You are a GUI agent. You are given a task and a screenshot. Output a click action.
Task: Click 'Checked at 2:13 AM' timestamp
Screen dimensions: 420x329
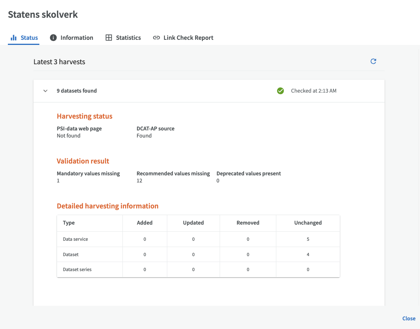click(x=314, y=91)
